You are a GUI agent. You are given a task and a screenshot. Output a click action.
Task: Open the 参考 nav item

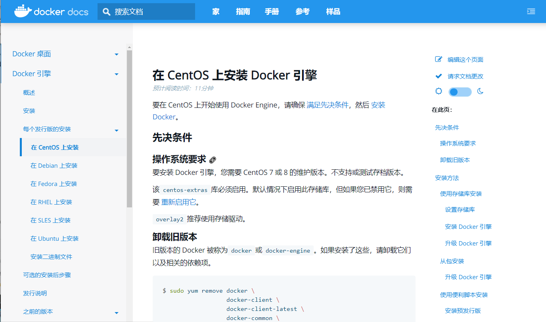click(x=303, y=11)
